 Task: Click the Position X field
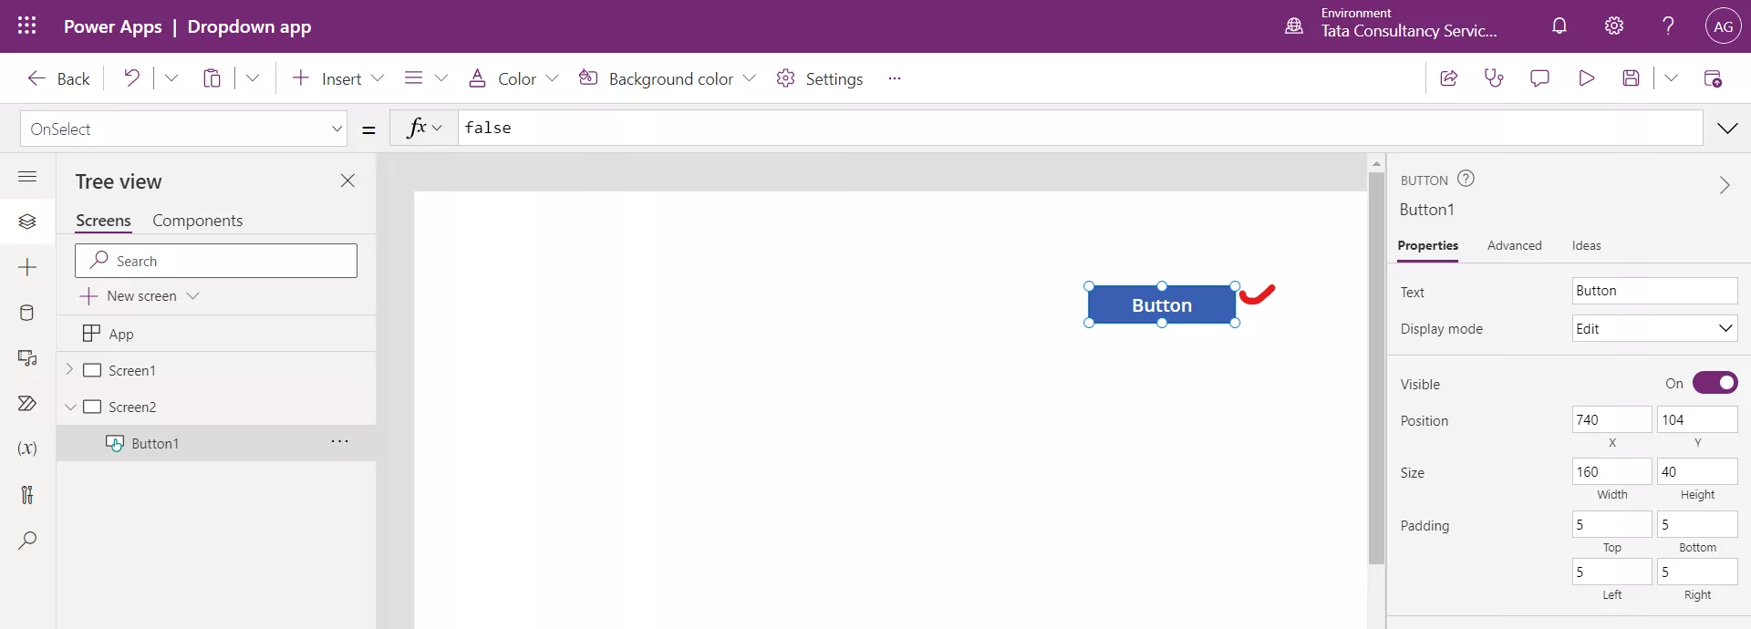(x=1611, y=419)
